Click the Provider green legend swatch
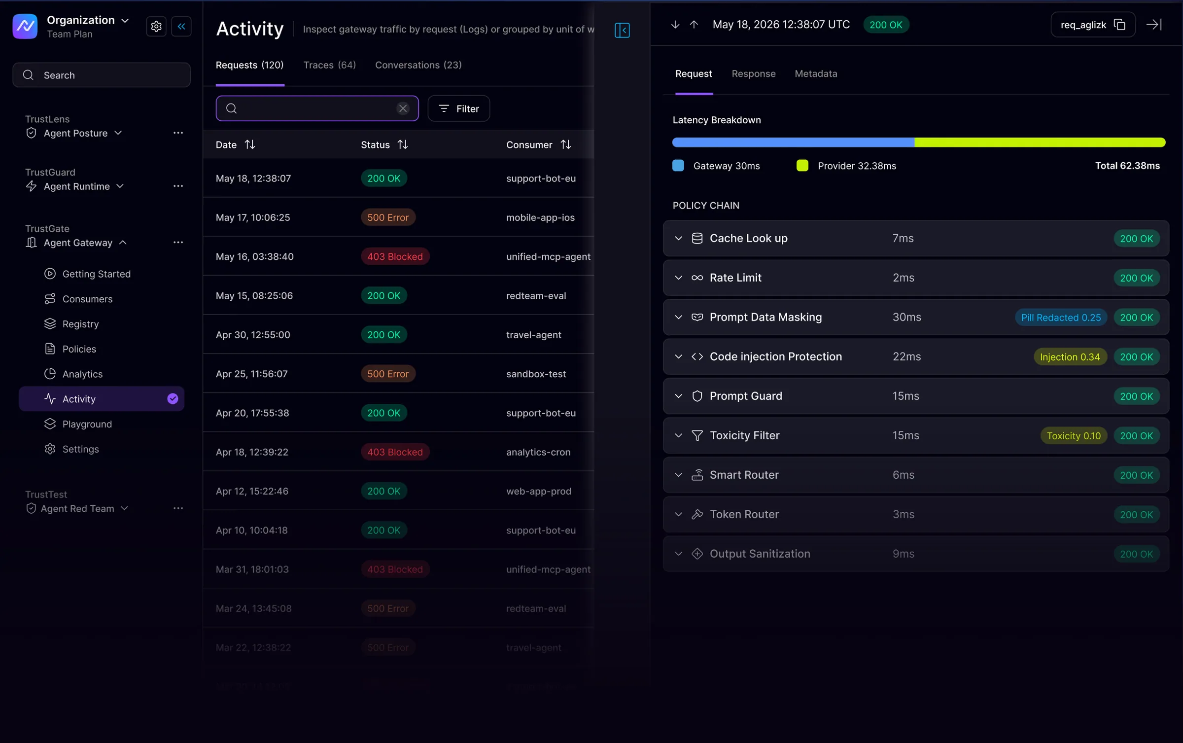 (802, 166)
